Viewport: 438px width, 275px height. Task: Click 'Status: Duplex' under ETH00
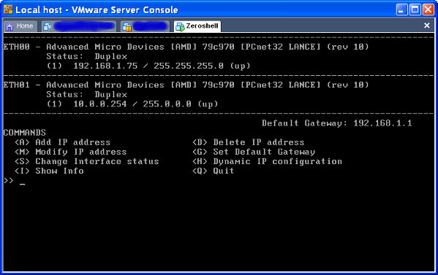point(87,57)
